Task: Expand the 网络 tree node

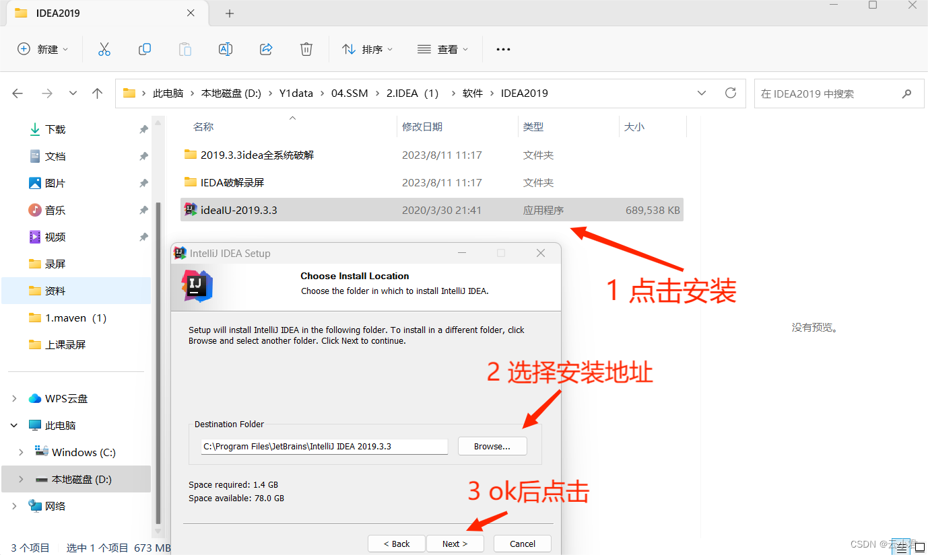Action: (15, 506)
